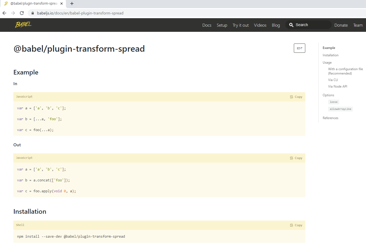Copy the Out example JavaScript code
Image resolution: width=366 pixels, height=245 pixels.
296,158
